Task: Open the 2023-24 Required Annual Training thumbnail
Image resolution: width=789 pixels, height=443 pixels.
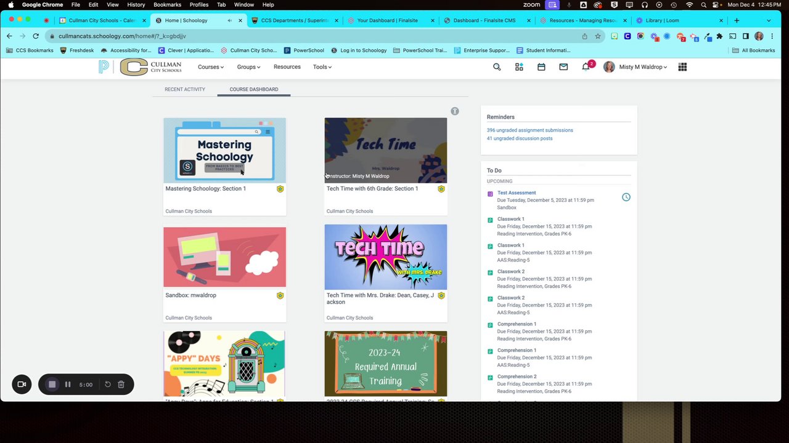Action: click(386, 364)
